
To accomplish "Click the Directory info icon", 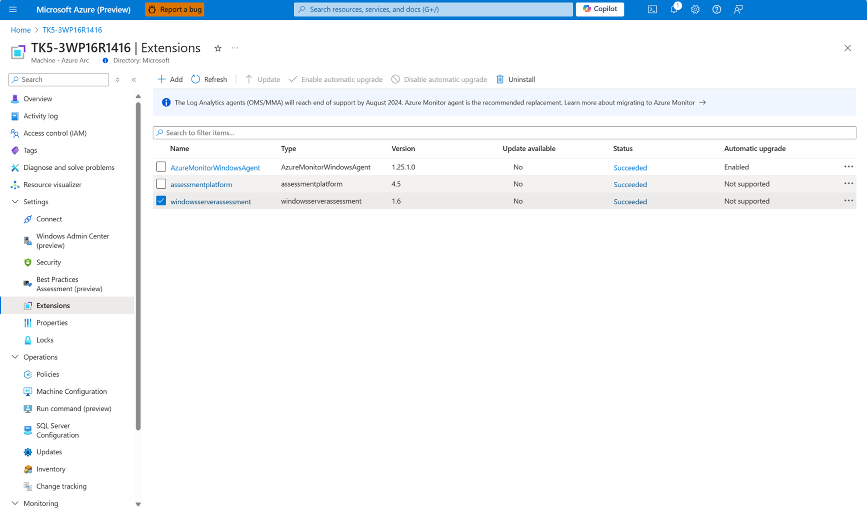I will point(105,61).
